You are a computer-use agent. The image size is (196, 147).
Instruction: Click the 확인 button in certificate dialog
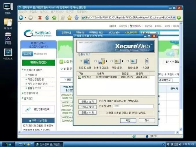click(128, 120)
